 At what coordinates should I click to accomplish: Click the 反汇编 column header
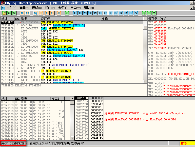pos(46,19)
